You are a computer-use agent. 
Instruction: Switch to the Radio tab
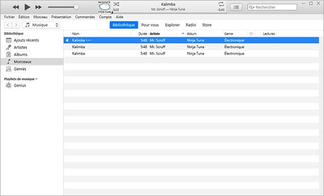pyautogui.click(x=191, y=25)
